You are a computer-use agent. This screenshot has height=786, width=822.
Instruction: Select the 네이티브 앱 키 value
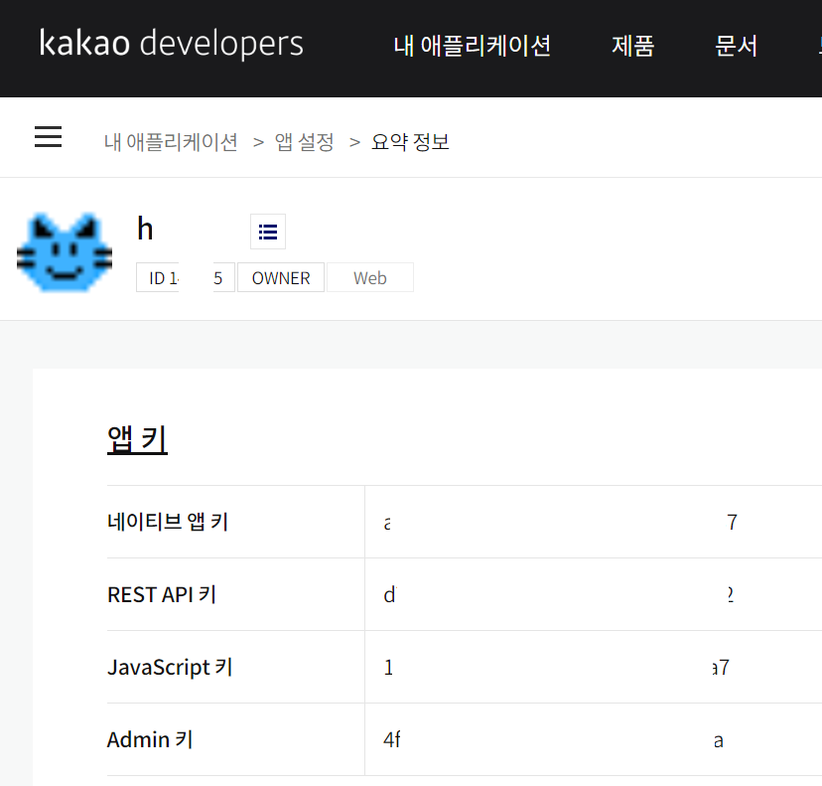[x=560, y=522]
